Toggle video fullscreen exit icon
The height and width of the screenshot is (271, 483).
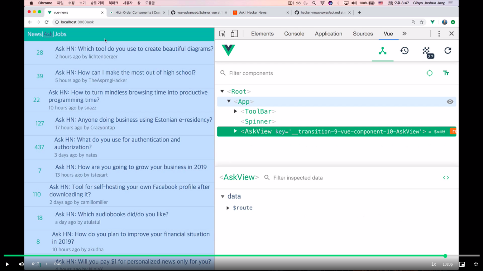476,264
